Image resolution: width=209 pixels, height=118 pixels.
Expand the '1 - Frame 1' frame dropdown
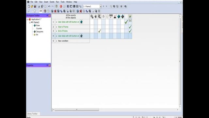tap(101, 6)
